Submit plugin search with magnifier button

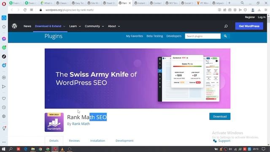coord(225,36)
